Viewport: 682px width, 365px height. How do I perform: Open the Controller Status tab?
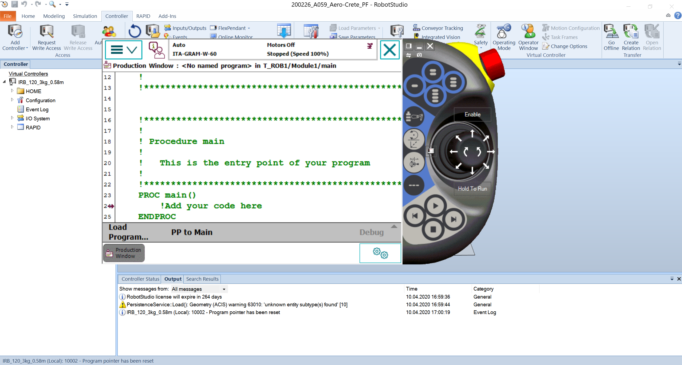(x=140, y=279)
